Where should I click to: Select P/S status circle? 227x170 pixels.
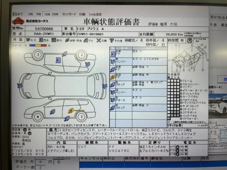[177, 151]
